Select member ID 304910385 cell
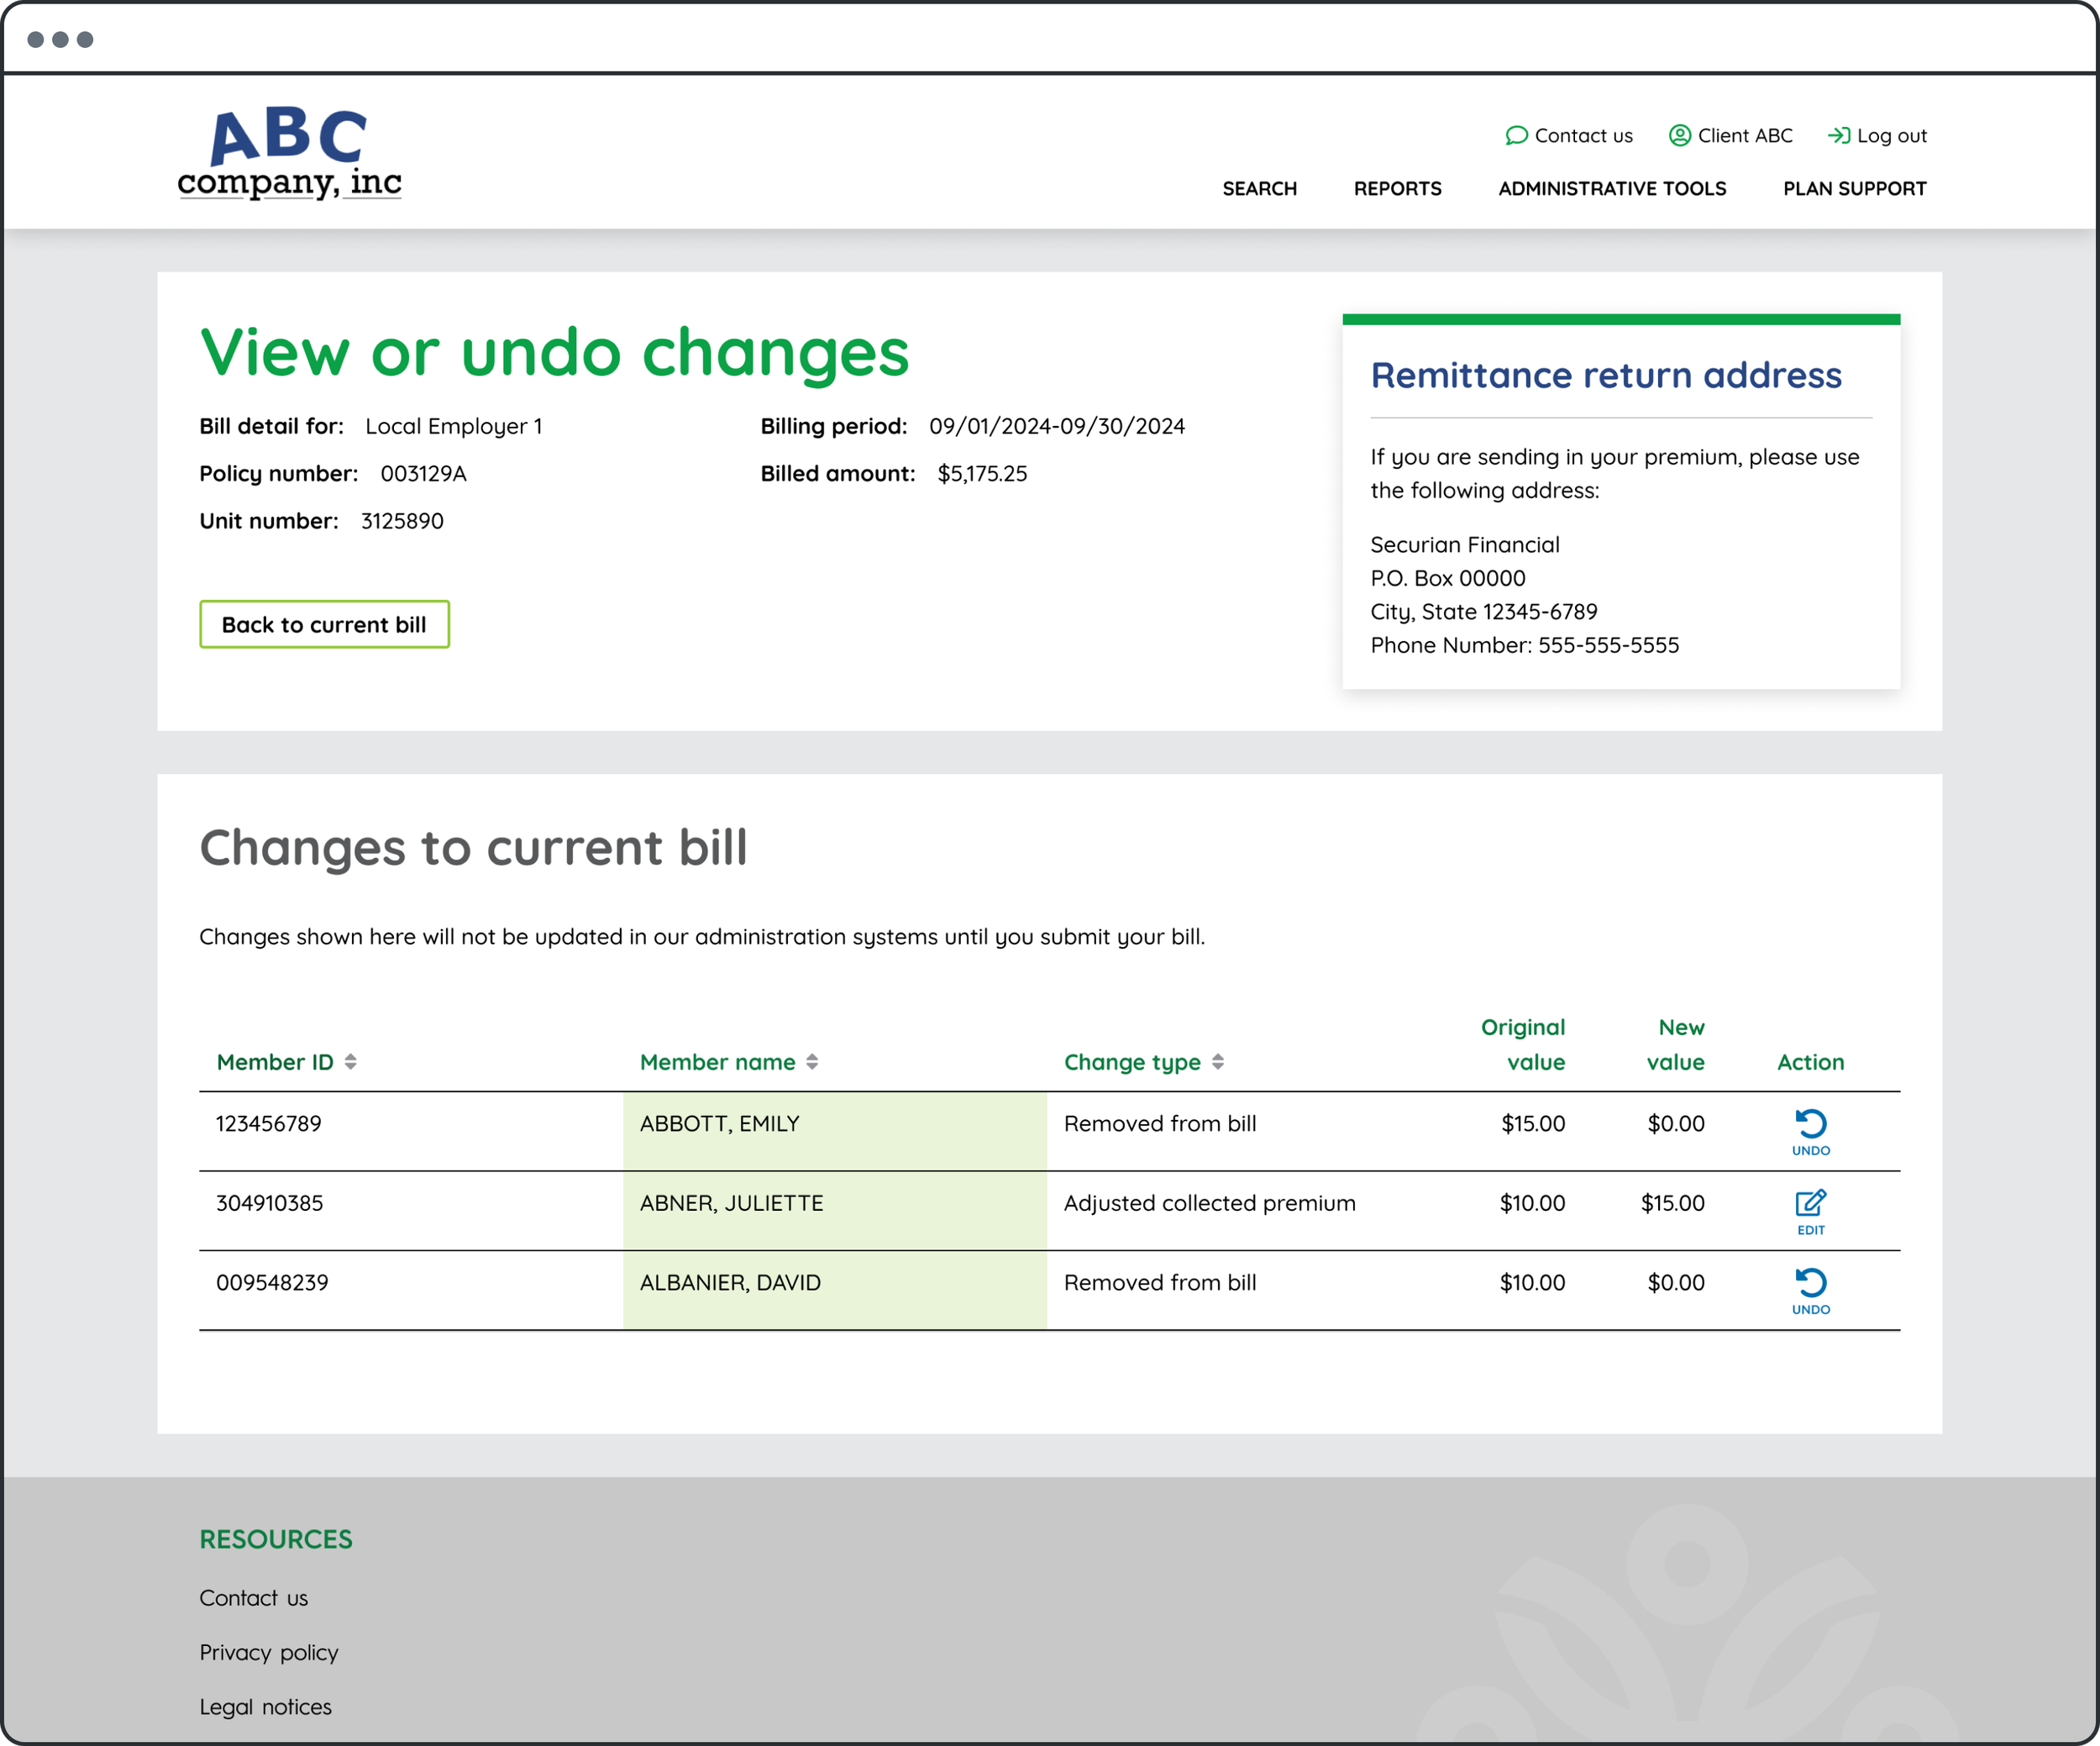The height and width of the screenshot is (1746, 2100). [x=270, y=1203]
